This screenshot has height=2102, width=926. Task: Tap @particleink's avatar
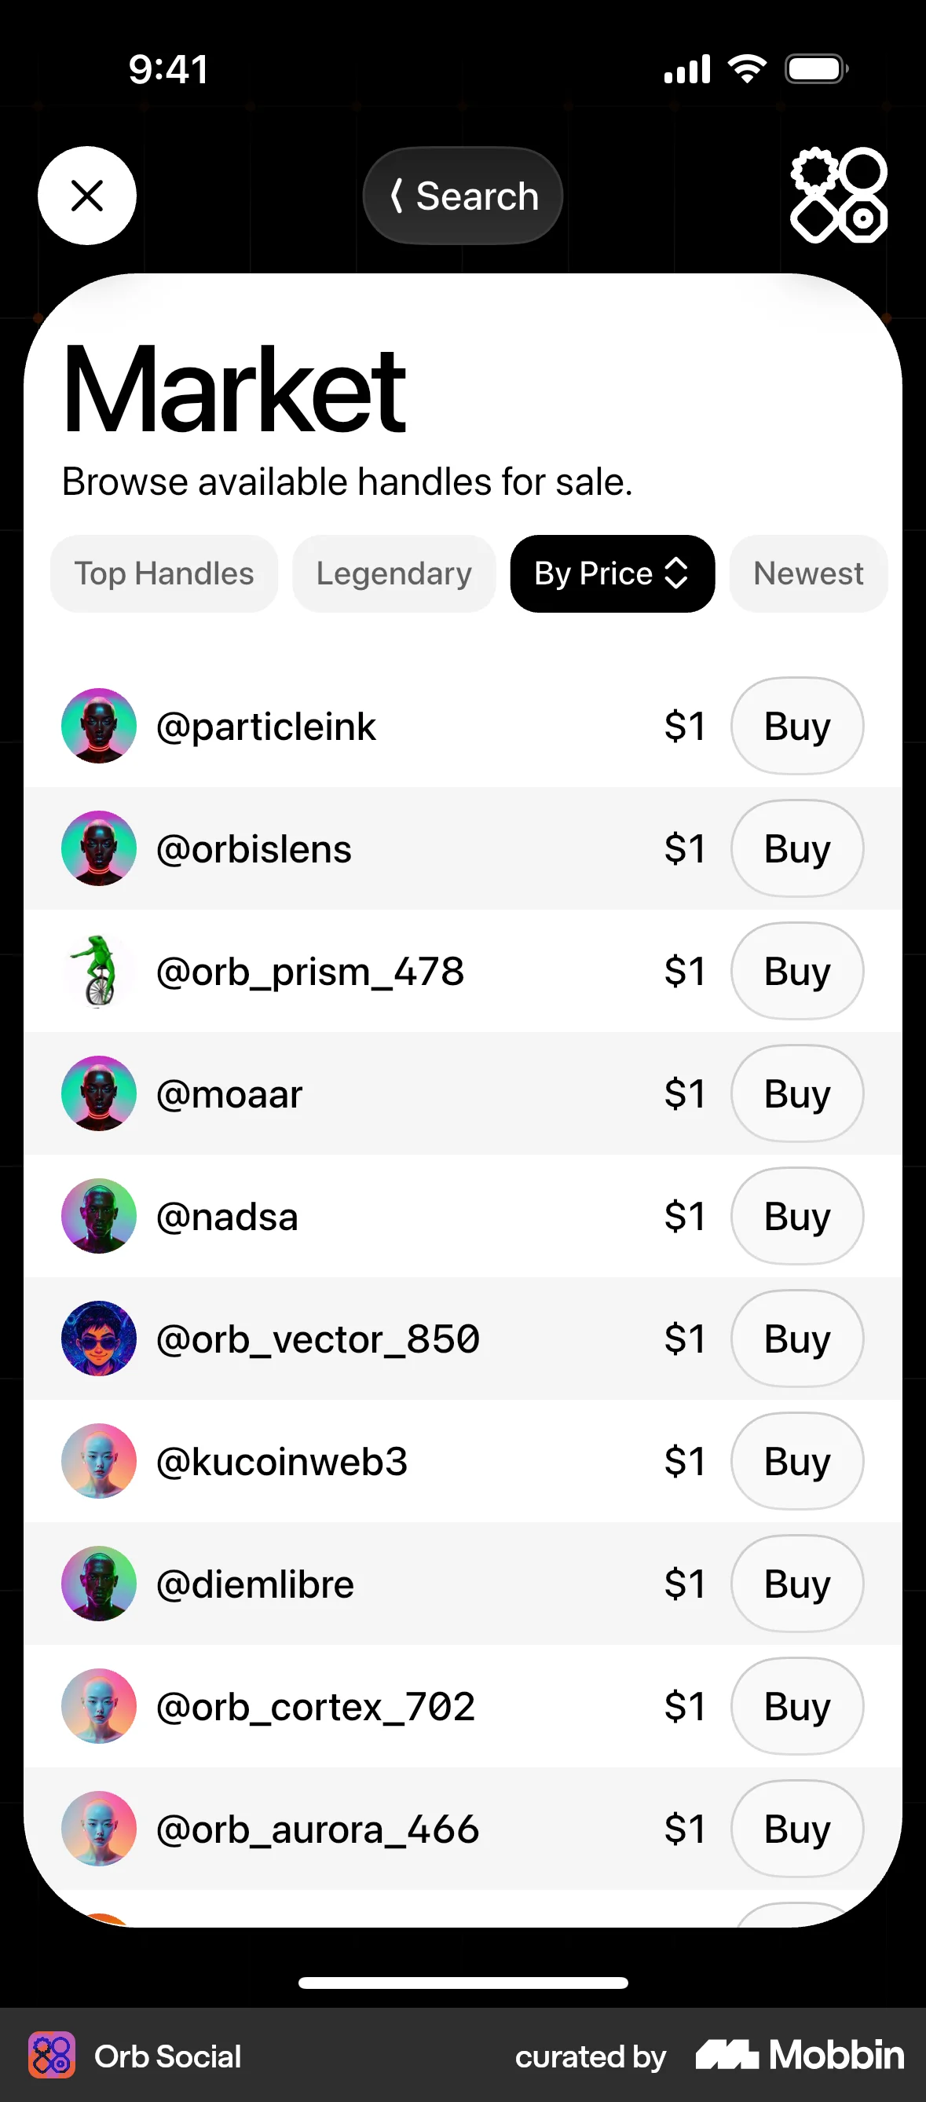pyautogui.click(x=98, y=726)
